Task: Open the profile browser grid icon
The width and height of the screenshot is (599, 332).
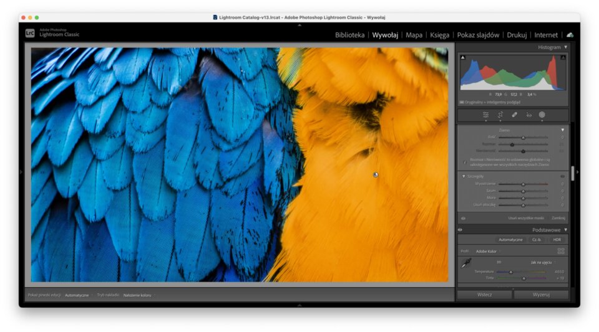Action: click(561, 251)
